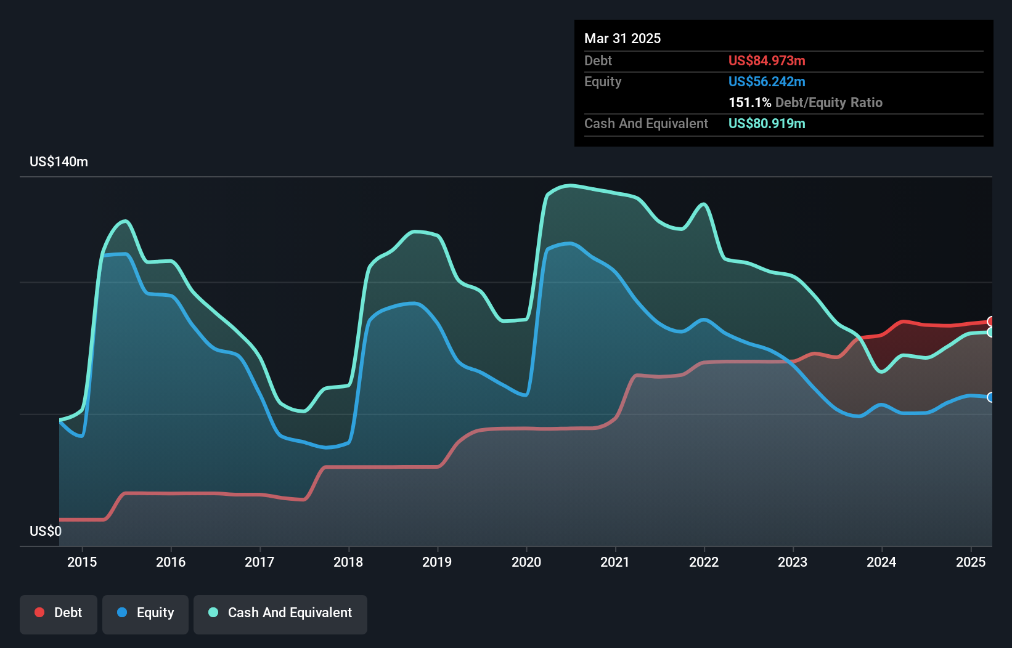Click the 2017 x-axis label

pos(259,562)
